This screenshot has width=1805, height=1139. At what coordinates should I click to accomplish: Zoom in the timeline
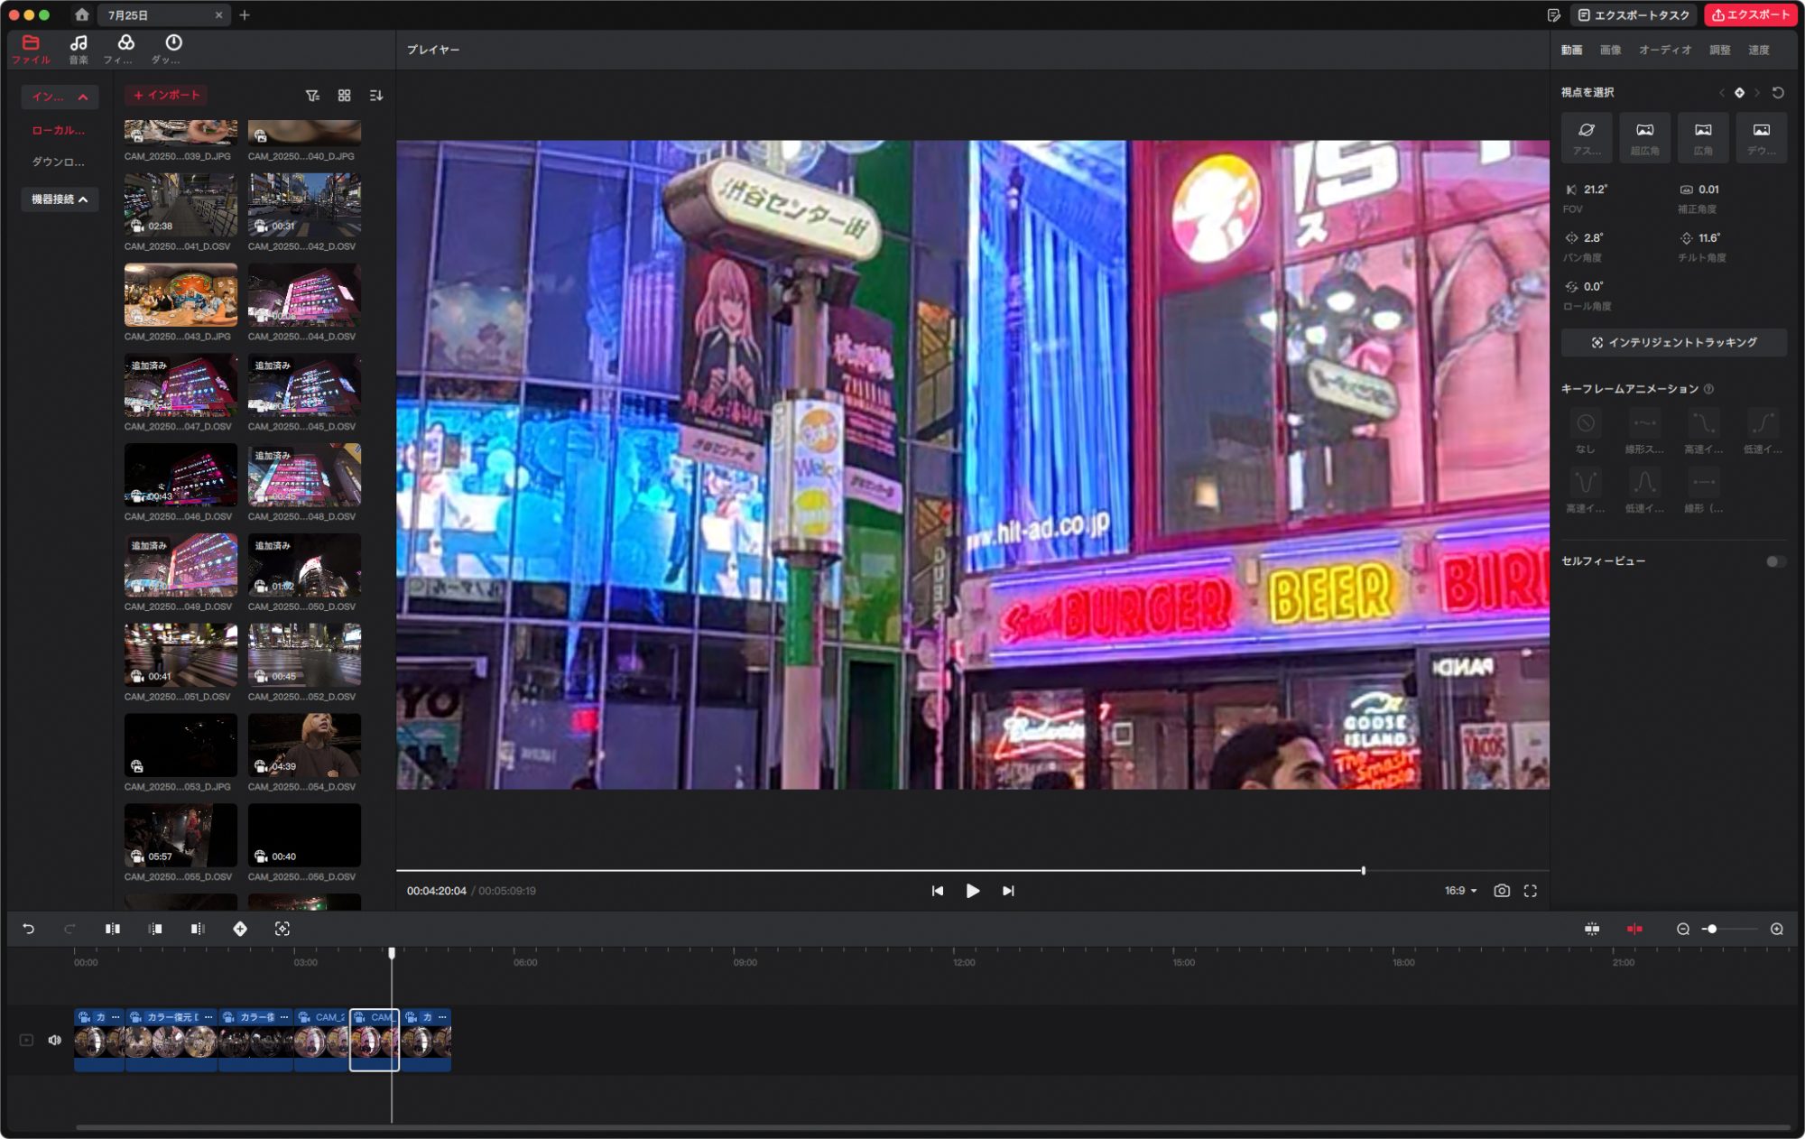(x=1776, y=929)
